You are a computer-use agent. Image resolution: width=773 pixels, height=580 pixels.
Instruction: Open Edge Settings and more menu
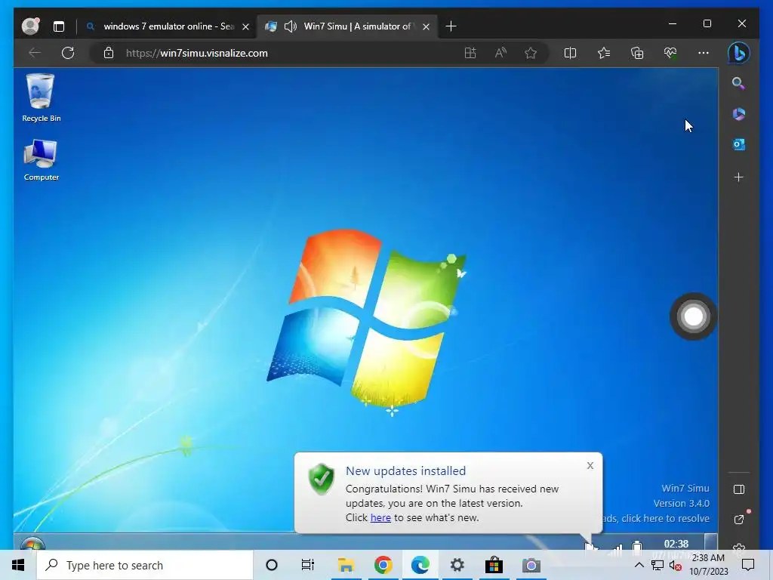[x=704, y=53]
